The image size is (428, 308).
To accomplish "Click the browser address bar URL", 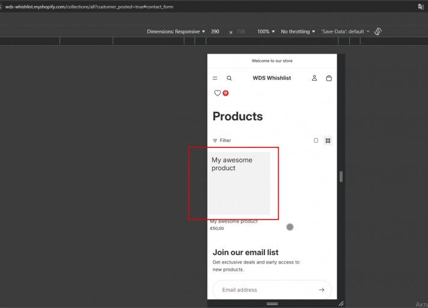I will tap(89, 7).
